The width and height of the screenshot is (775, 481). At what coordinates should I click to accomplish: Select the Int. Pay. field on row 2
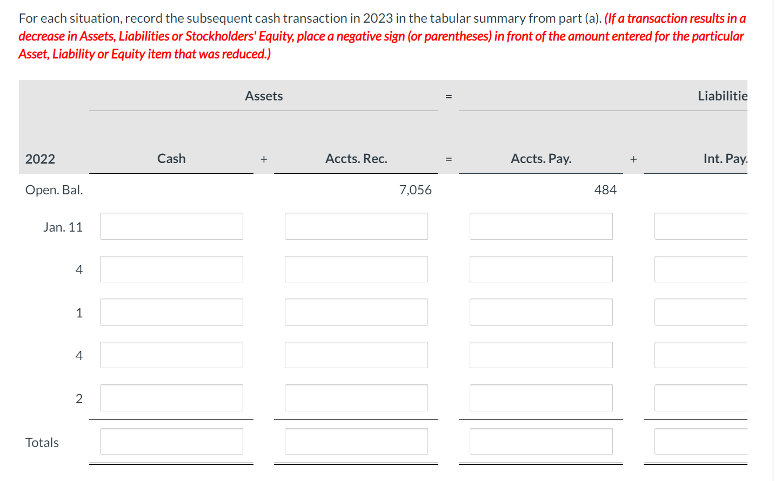[x=703, y=398]
